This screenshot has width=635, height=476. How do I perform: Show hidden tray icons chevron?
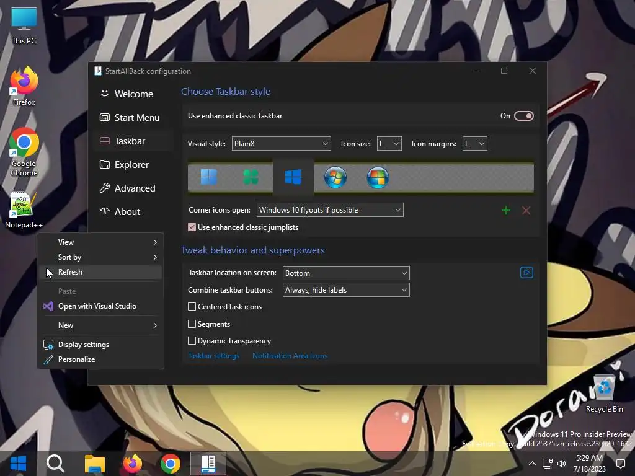[532, 464]
